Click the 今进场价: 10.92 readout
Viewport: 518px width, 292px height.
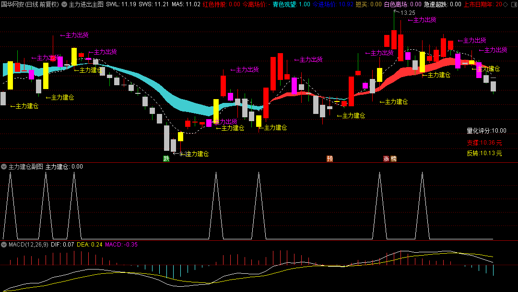point(333,5)
